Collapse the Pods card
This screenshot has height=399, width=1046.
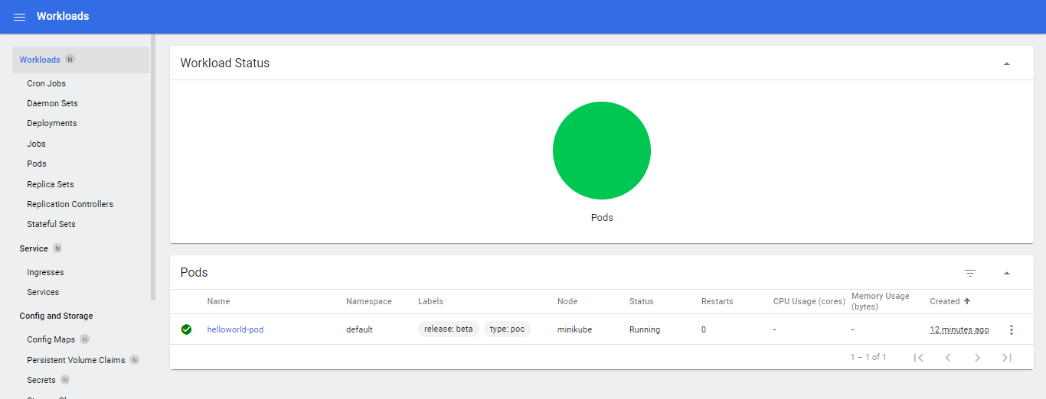point(1007,273)
